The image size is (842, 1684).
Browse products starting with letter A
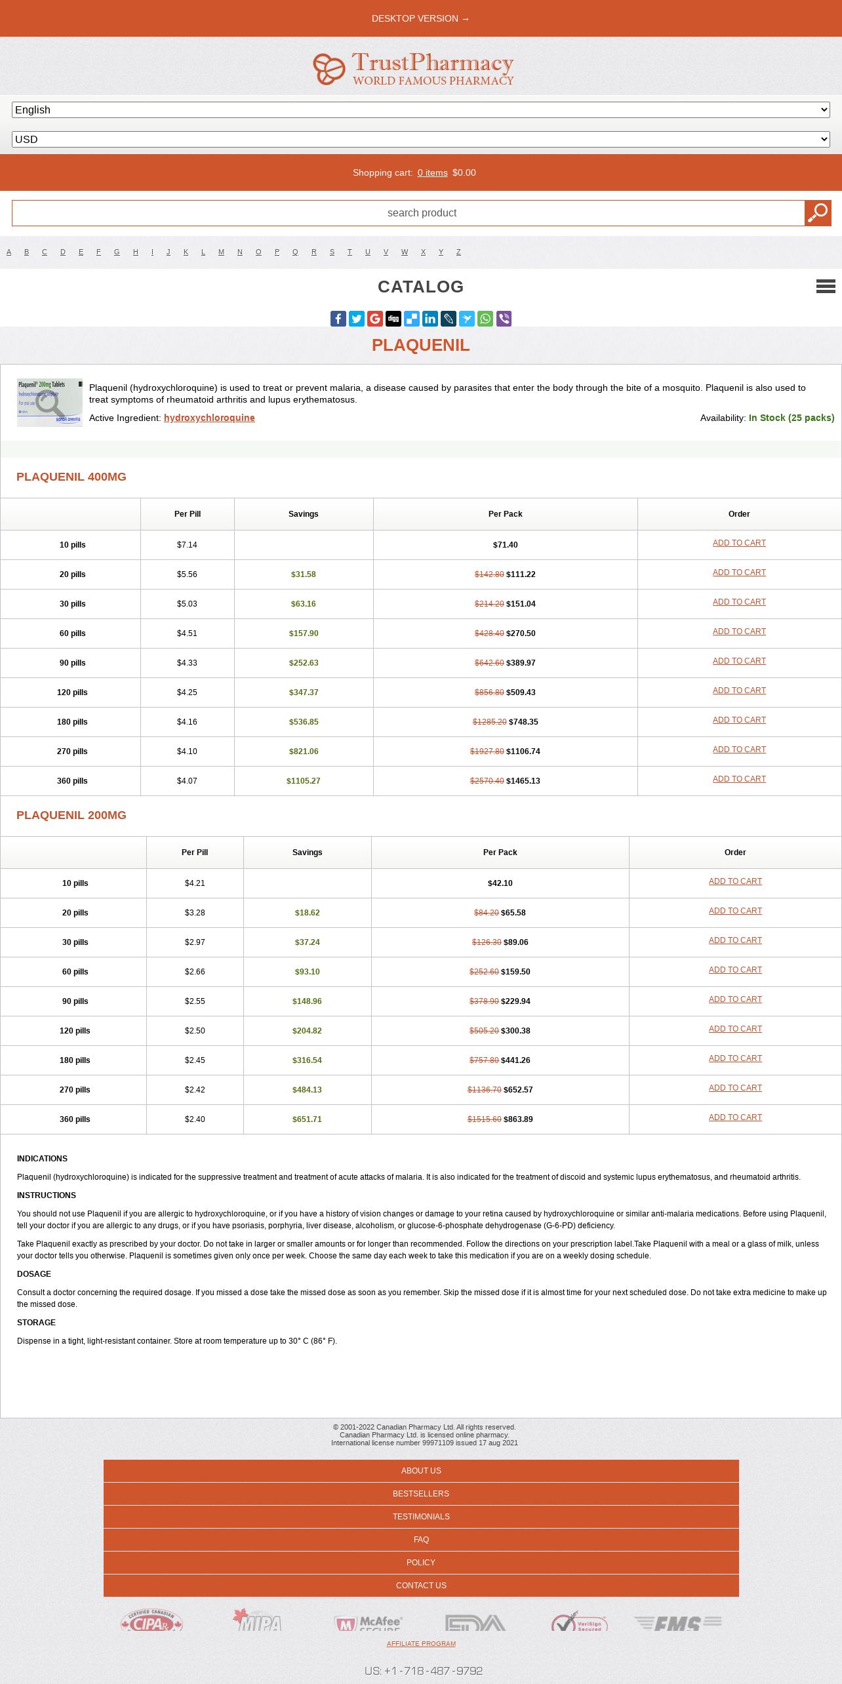pyautogui.click(x=9, y=252)
